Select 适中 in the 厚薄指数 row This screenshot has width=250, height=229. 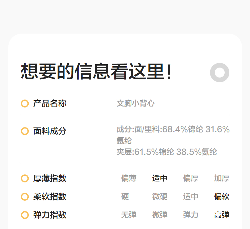(160, 178)
